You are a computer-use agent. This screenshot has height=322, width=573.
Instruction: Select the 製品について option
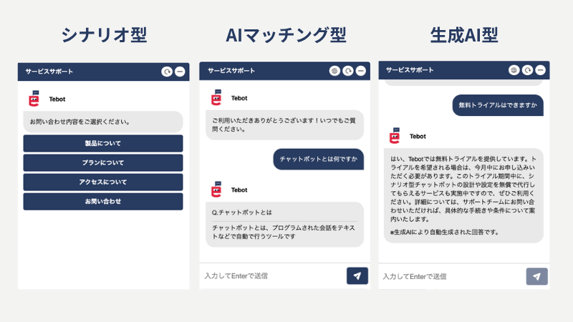103,144
